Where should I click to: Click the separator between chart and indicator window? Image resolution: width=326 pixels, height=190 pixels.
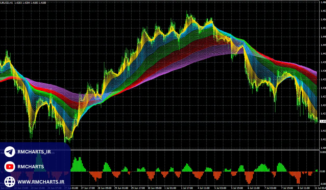tap(190, 150)
